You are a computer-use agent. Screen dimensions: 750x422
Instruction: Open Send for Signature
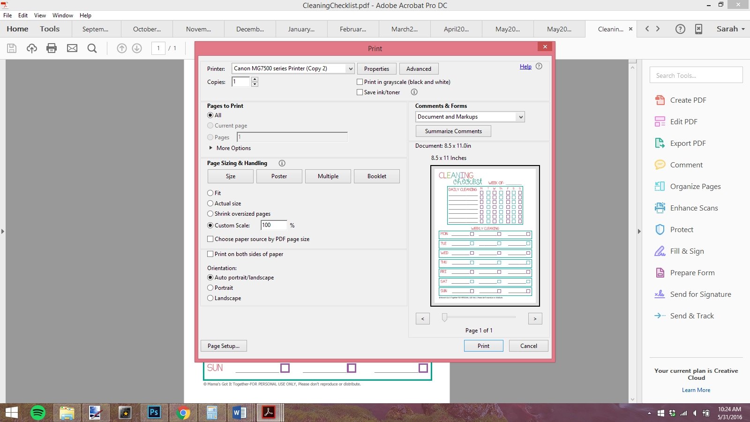[x=700, y=294]
